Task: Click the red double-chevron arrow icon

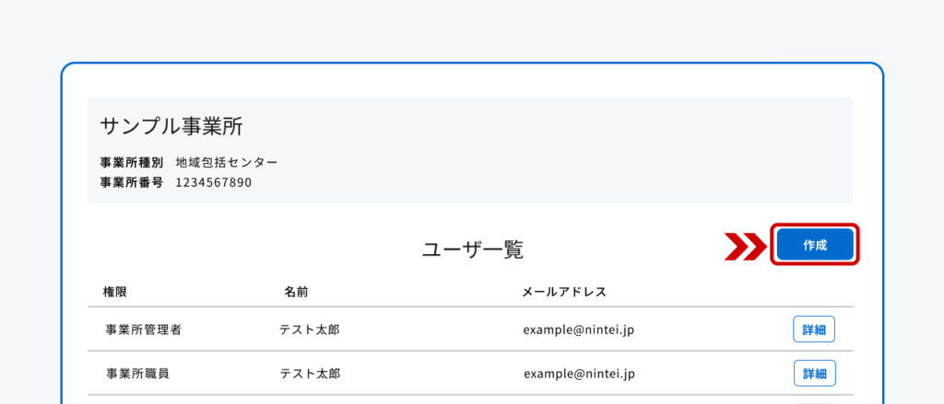Action: point(743,246)
